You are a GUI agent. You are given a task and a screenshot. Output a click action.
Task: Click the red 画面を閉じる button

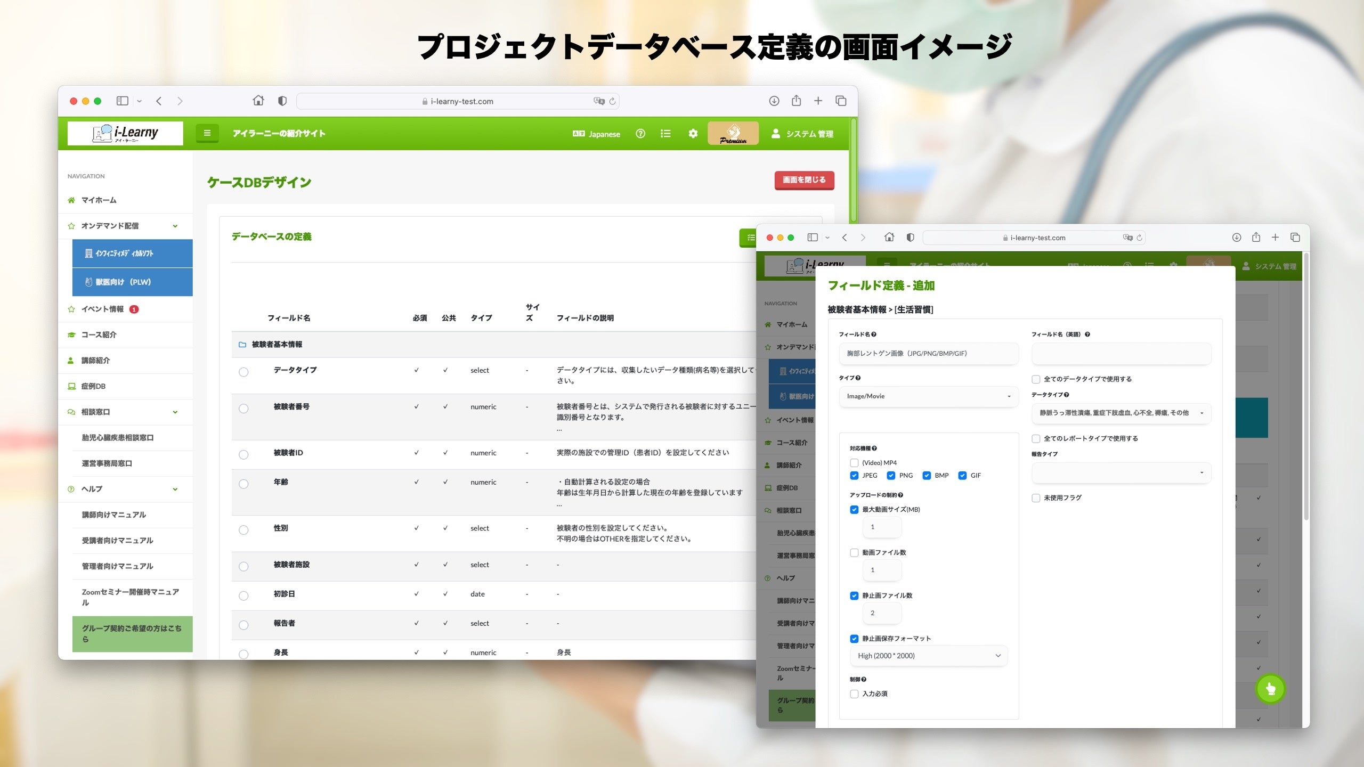(x=803, y=180)
